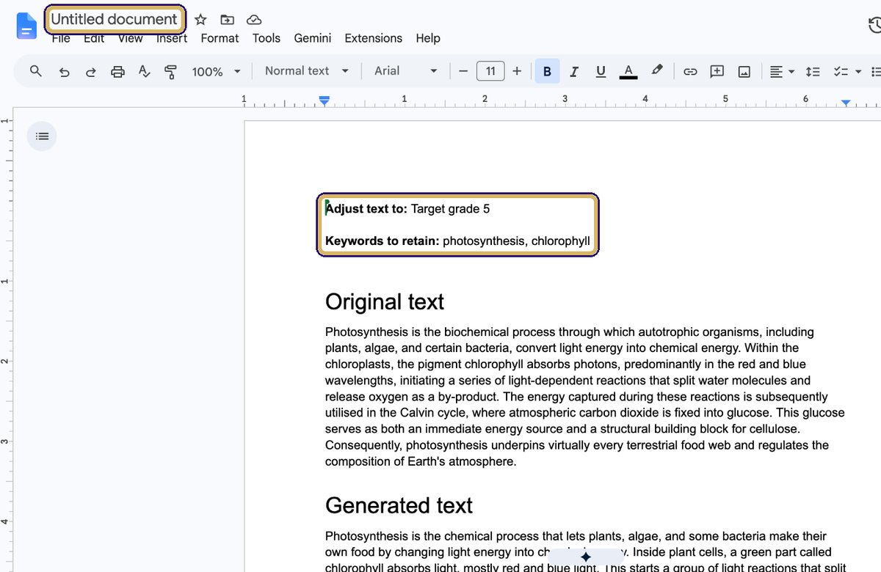Move document to a folder
Viewport: 881px width, 572px height.
(x=227, y=20)
